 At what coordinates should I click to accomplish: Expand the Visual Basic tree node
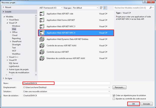click(7, 20)
